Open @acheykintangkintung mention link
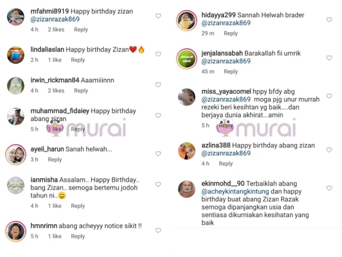342x257 pixels. pyautogui.click(x=235, y=191)
